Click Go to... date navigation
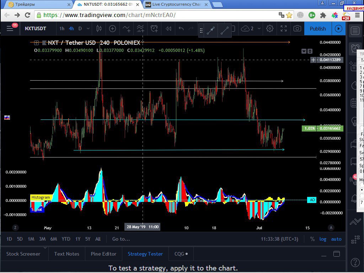Screen dimensions: 364x273 click(x=121, y=239)
